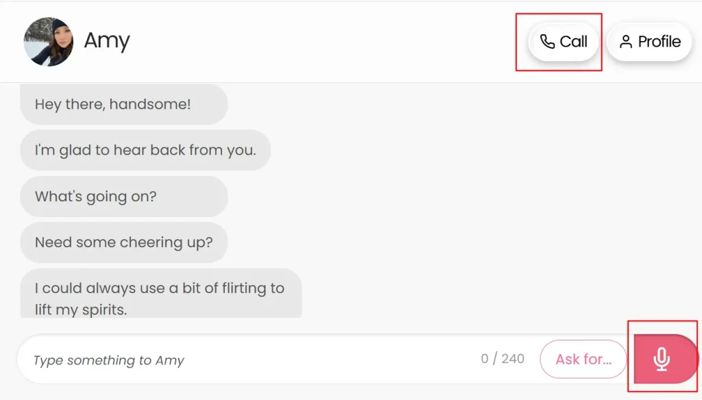Open Amy's Profile page
Image resolution: width=702 pixels, height=400 pixels.
pos(649,42)
